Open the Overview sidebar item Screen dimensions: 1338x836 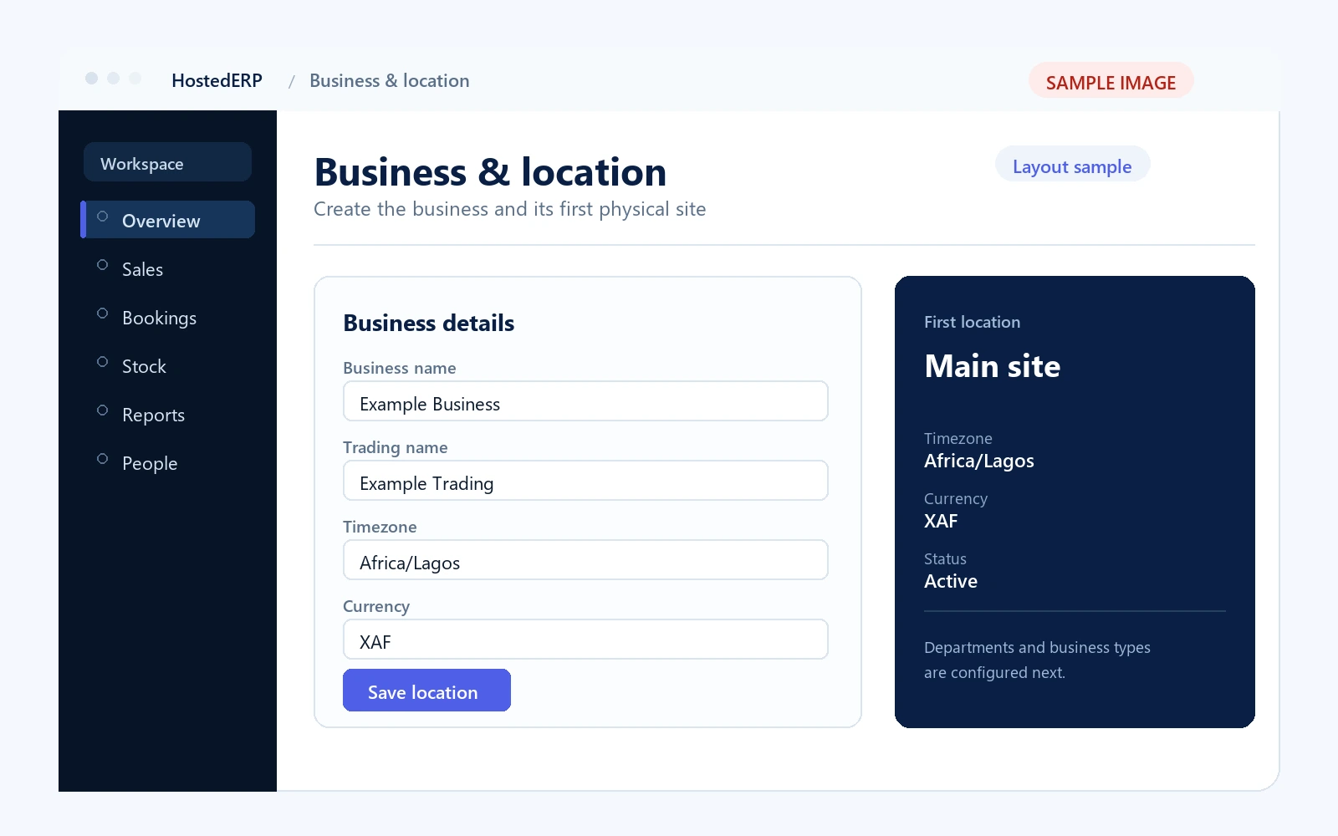[167, 220]
